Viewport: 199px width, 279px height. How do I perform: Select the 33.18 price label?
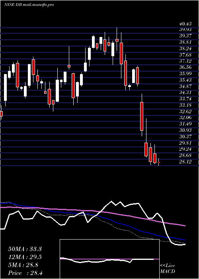(185, 105)
